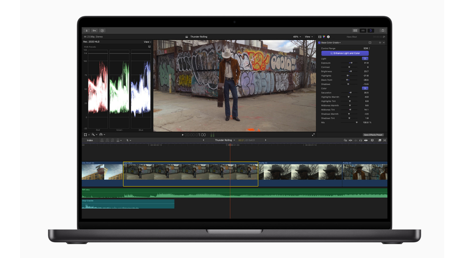458x258 pixels.
Task: Switch to the Video inspector filmstrip icon
Action: pos(320,37)
